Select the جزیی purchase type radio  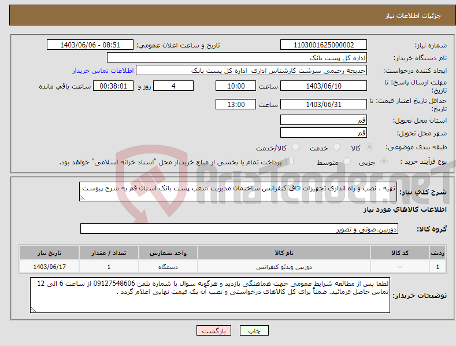pos(384,161)
